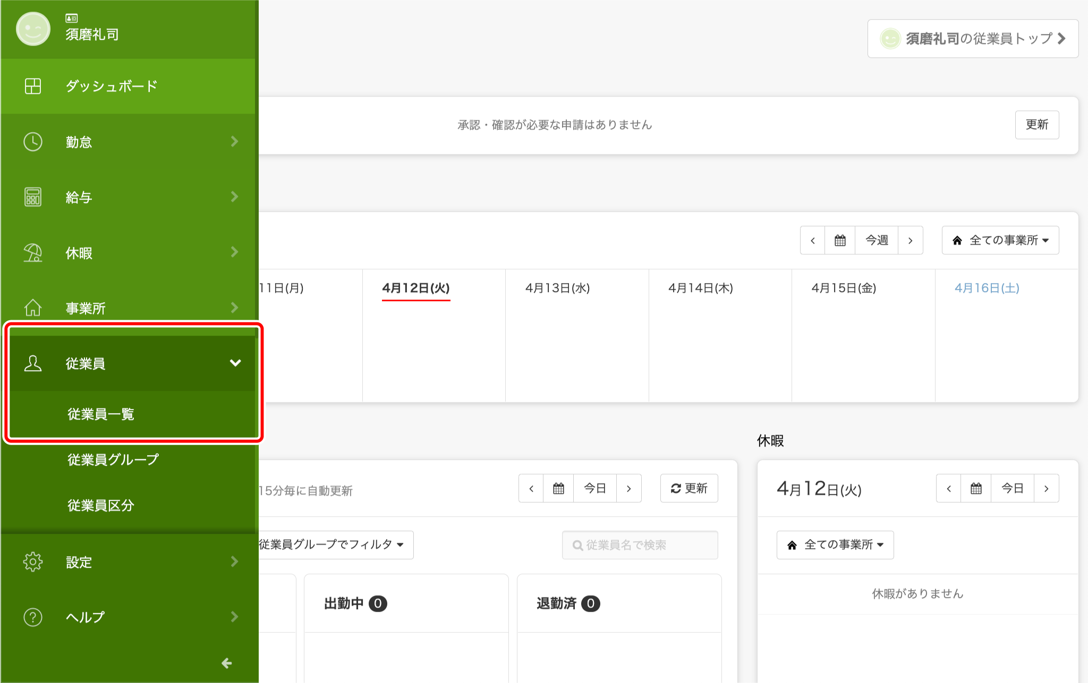Screen dimensions: 1088x683
Task: Click the 更新 button at top right
Action: pos(1036,125)
